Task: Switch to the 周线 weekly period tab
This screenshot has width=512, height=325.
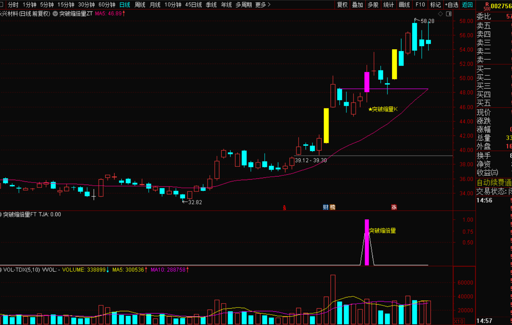Action: [140, 5]
